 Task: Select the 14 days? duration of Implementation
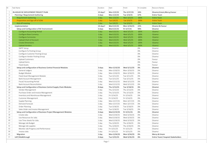[101, 26]
